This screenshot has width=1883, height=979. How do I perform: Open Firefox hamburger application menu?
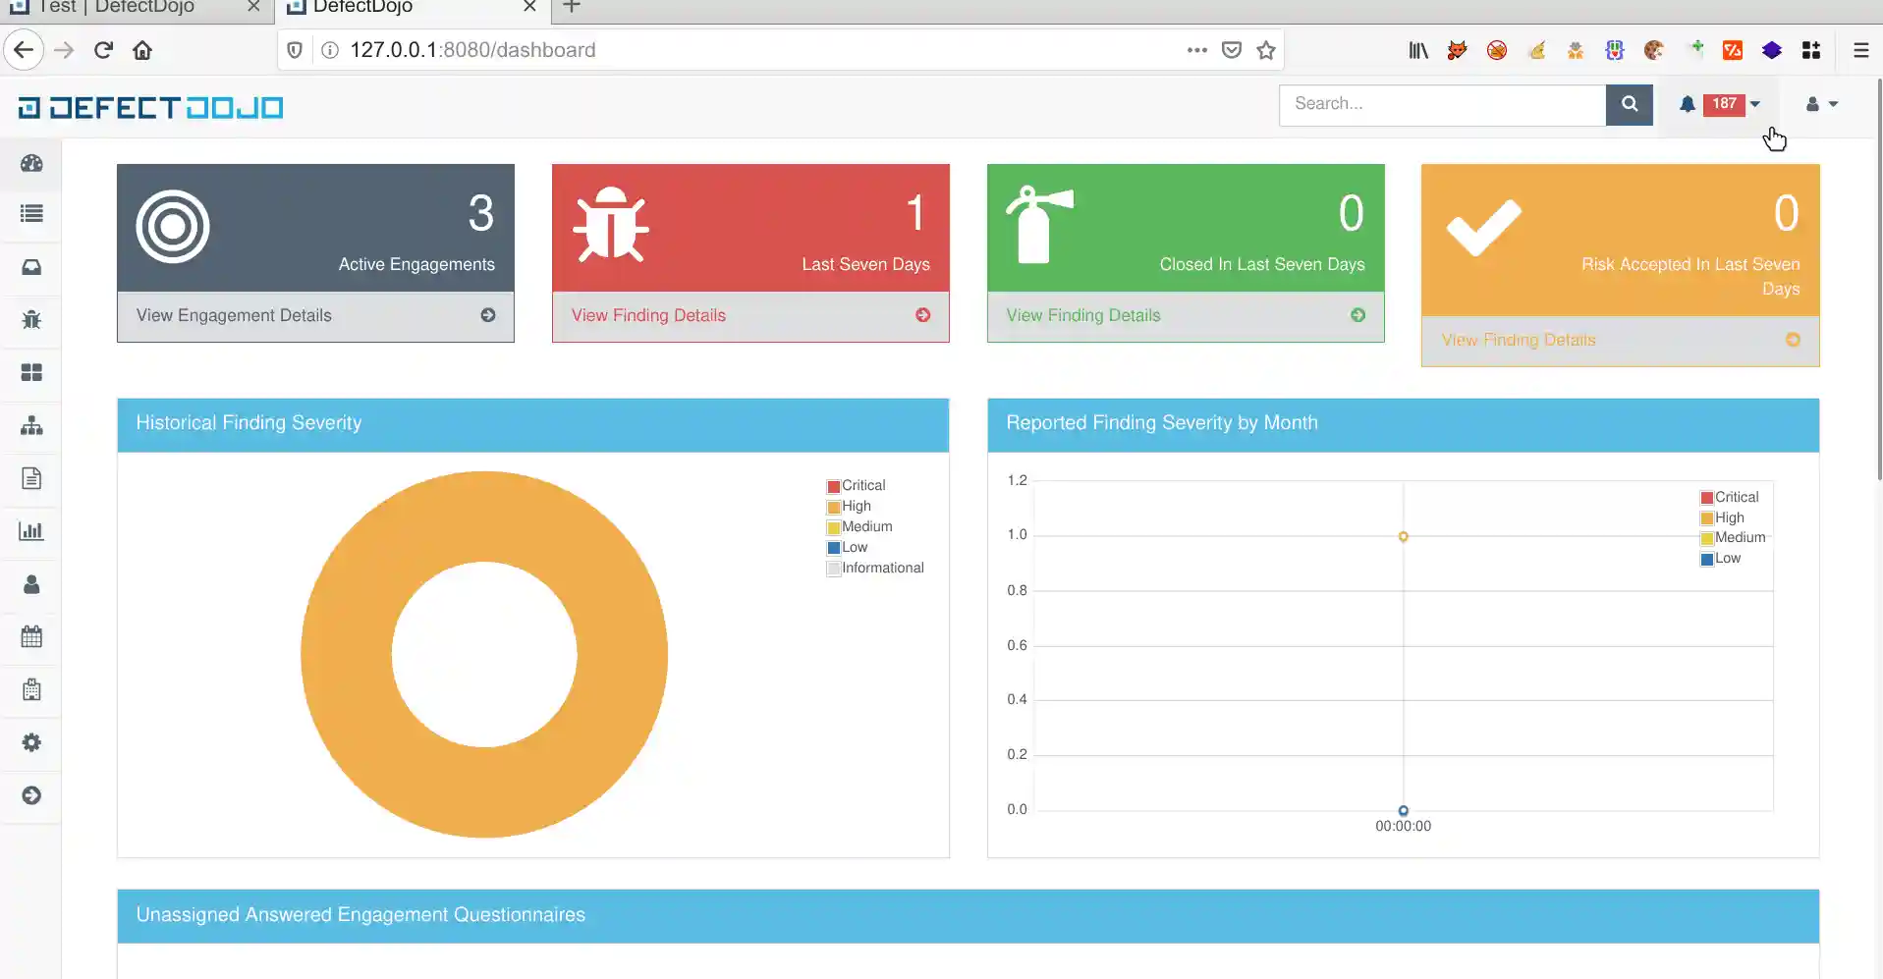pyautogui.click(x=1860, y=50)
